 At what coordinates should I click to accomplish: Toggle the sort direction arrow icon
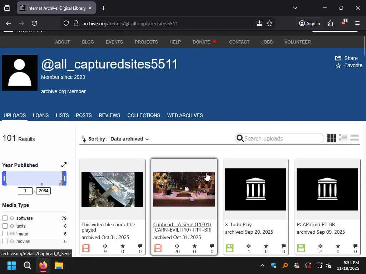[84, 139]
